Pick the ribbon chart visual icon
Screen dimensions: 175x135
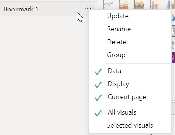[139, 4]
